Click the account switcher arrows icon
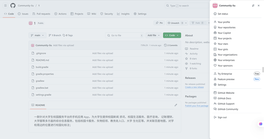The image size is (264, 139). pos(253,6)
